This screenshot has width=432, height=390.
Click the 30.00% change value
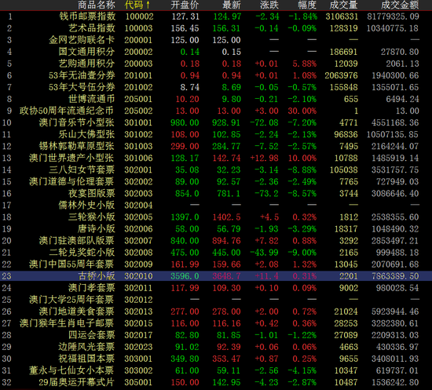point(302,111)
